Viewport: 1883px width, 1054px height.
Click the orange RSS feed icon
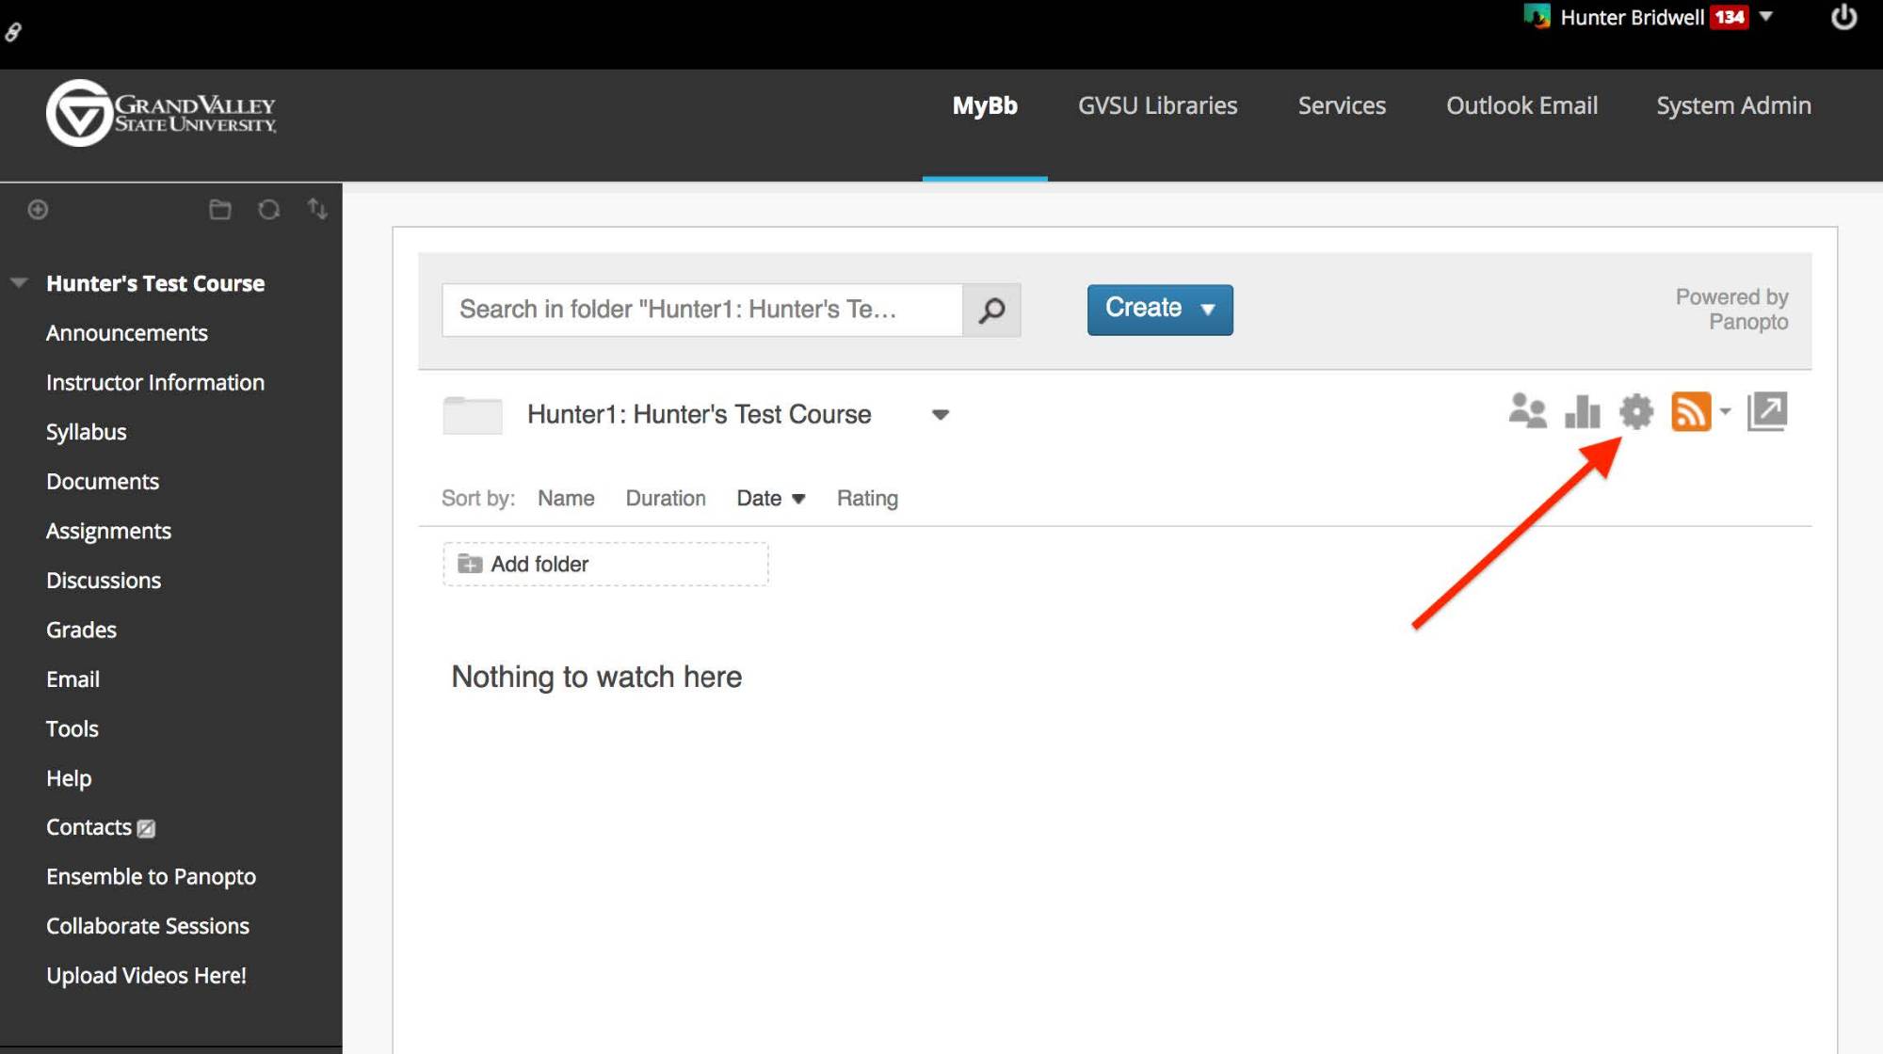point(1690,411)
